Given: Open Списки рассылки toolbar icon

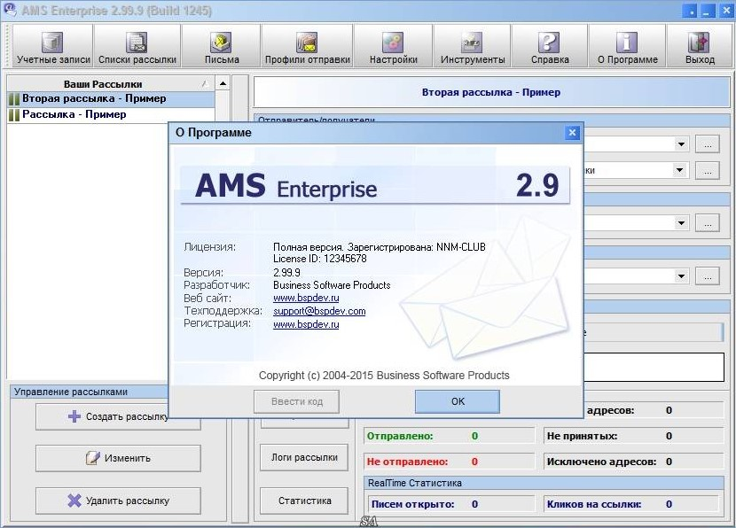Looking at the screenshot, I should pos(137,47).
